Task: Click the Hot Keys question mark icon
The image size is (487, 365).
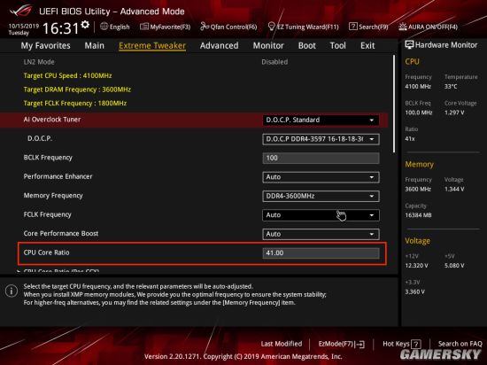Action: [x=415, y=344]
